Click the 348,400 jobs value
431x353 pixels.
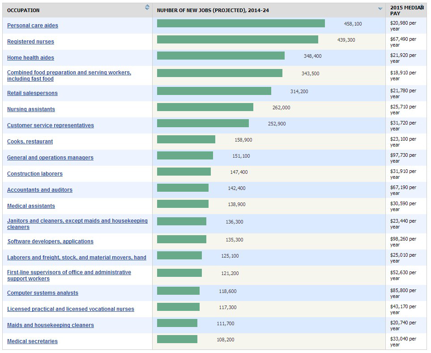[x=312, y=56]
